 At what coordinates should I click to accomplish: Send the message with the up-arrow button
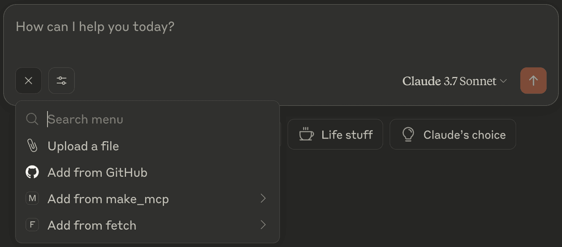tap(533, 80)
